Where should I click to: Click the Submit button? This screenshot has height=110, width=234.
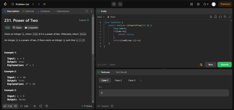tap(224, 65)
